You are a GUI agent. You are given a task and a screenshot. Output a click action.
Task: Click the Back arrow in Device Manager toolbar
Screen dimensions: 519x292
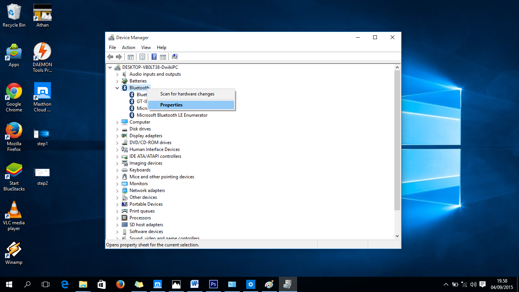tap(110, 57)
